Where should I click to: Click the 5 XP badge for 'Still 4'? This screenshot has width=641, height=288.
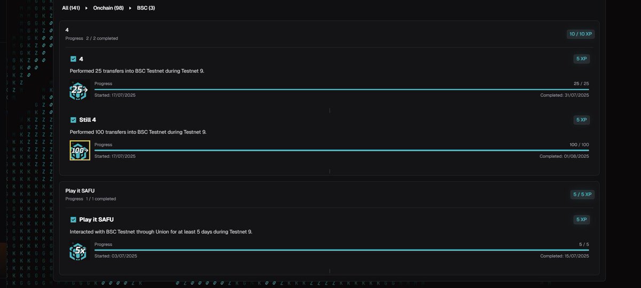coord(582,120)
